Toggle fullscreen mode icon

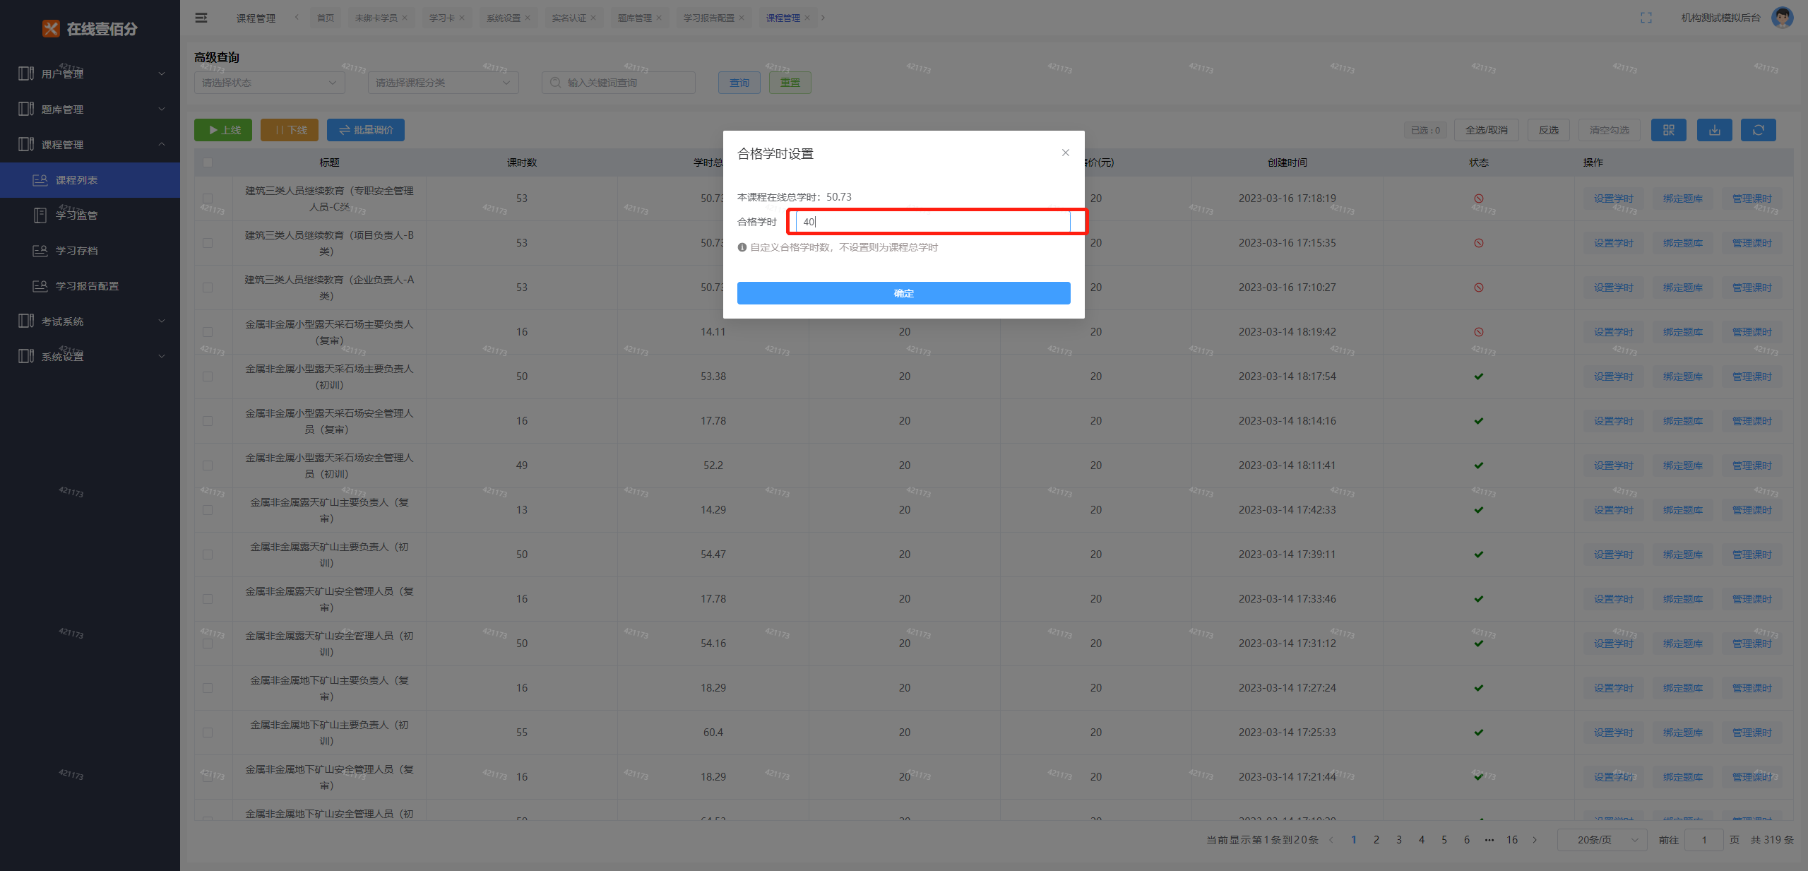coord(1646,18)
